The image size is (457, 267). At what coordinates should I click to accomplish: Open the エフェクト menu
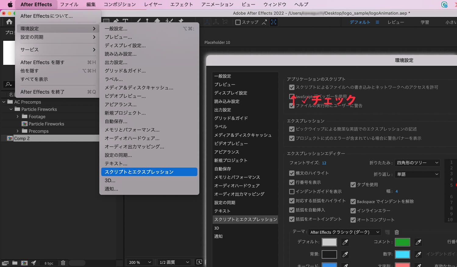click(182, 4)
